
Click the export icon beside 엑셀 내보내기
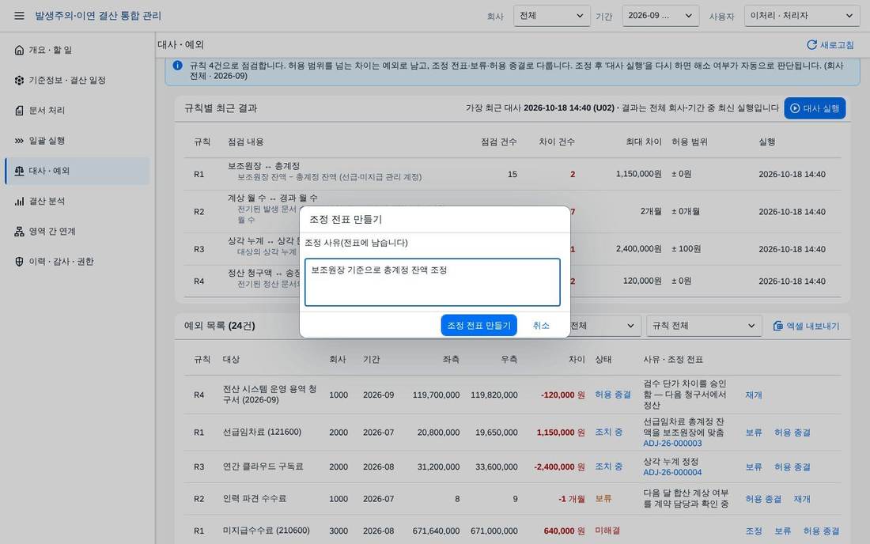(x=778, y=326)
